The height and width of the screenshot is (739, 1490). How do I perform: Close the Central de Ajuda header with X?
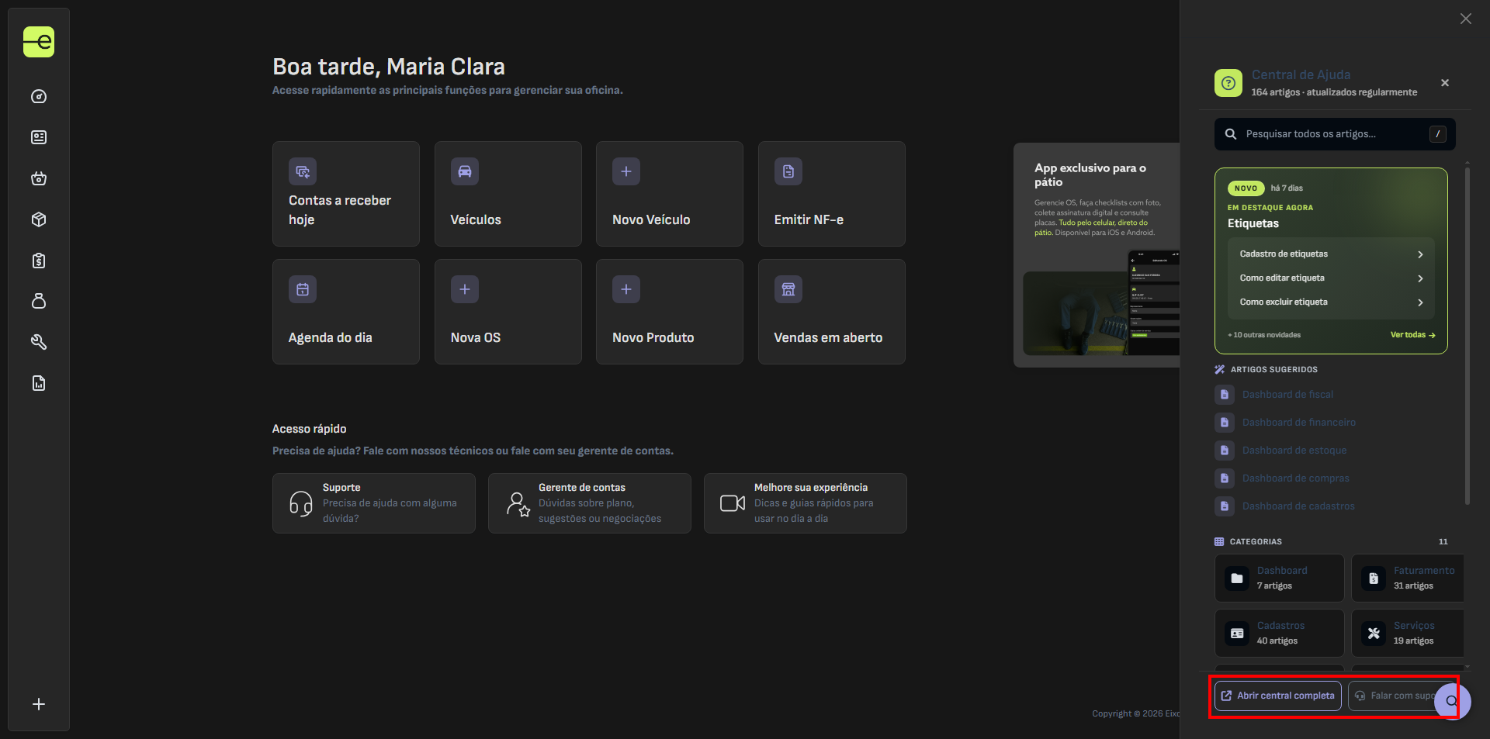[1445, 83]
